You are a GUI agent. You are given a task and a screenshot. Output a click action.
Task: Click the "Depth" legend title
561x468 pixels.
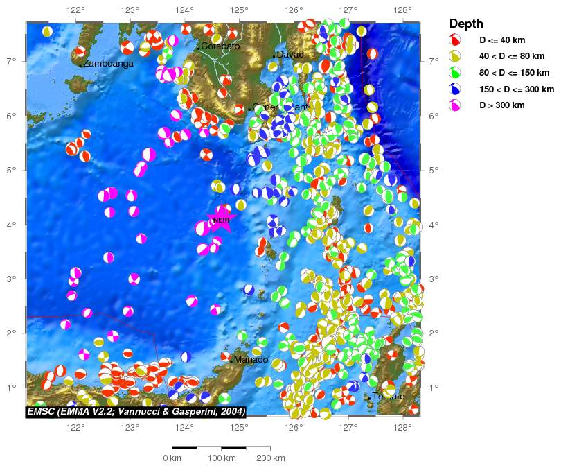click(x=466, y=24)
